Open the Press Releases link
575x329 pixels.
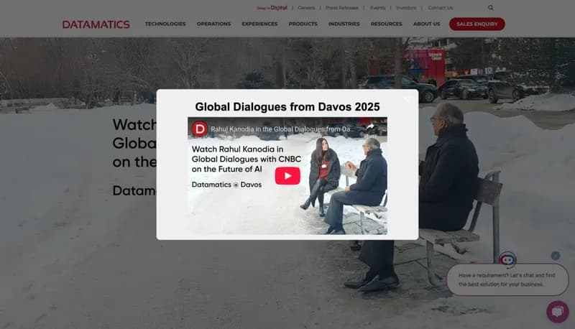pyautogui.click(x=342, y=8)
